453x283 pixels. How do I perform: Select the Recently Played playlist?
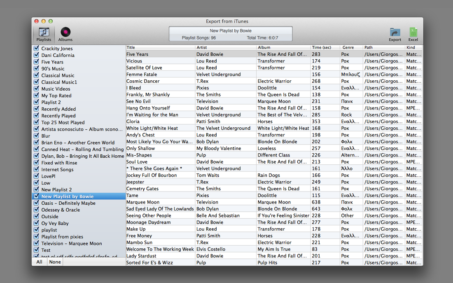coord(58,116)
